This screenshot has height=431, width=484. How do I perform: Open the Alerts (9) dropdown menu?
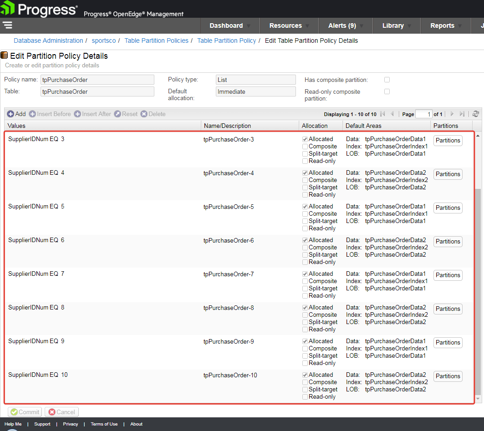tap(346, 25)
